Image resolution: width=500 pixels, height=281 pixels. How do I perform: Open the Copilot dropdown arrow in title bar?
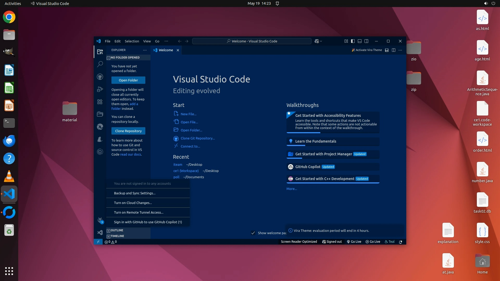coord(321,41)
